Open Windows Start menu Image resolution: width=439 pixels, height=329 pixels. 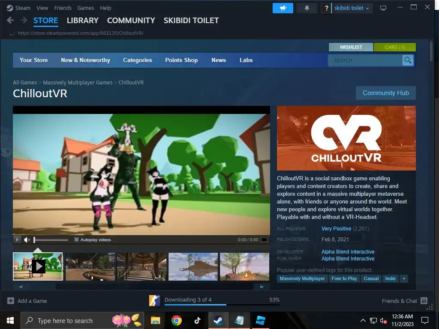(10, 320)
